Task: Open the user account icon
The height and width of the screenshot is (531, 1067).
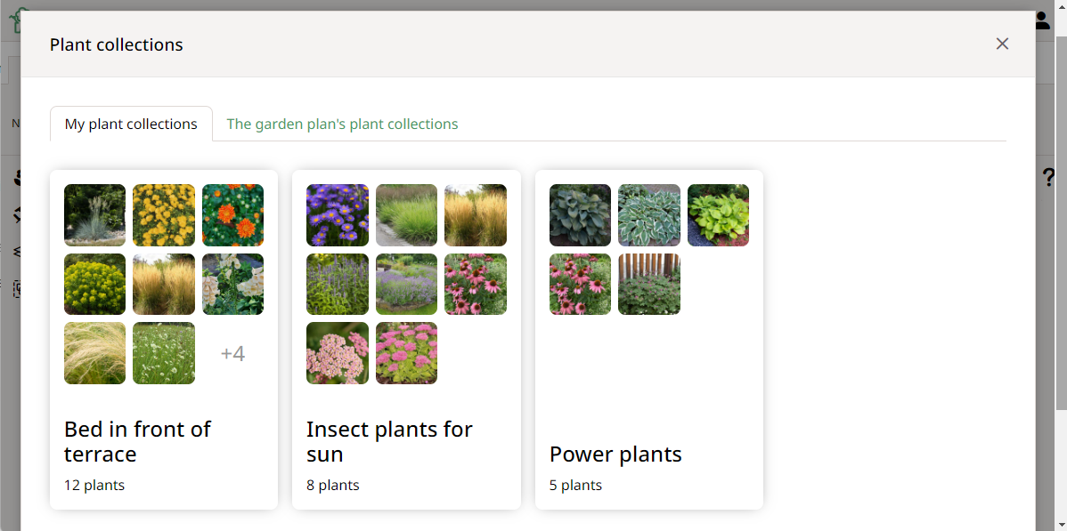Action: [x=1042, y=21]
